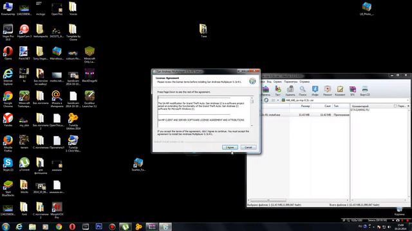Open the WinRAR address bar path dropdown
The image size is (412, 231).
point(407,100)
